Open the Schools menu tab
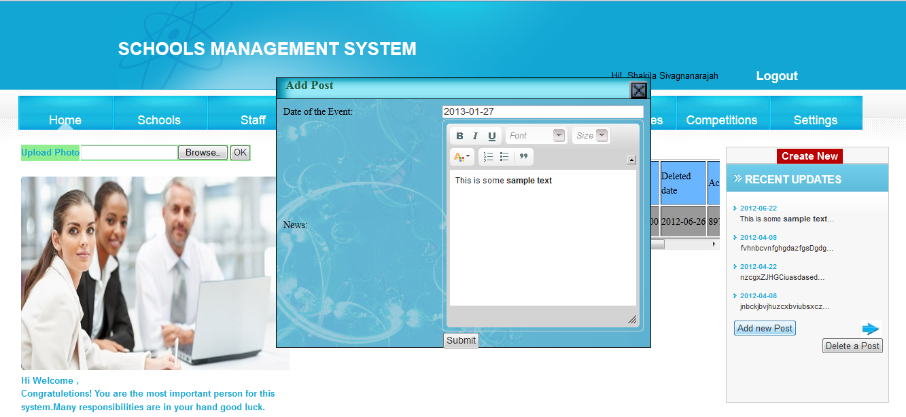 click(x=160, y=120)
